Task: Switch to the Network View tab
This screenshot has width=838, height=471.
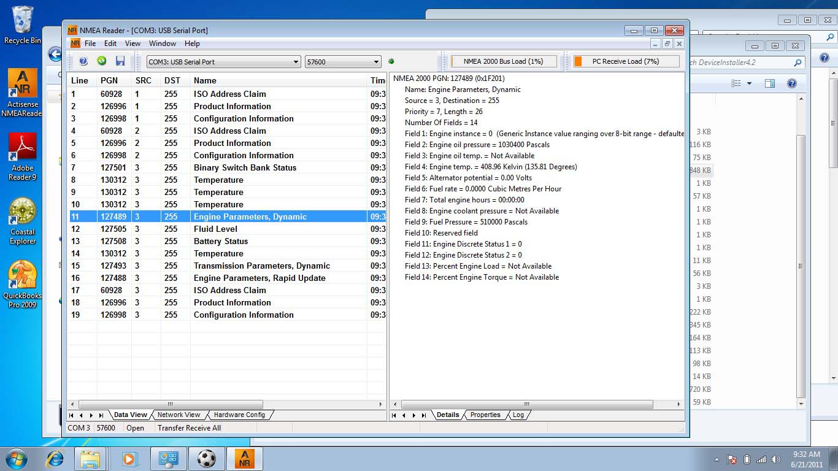Action: [x=179, y=415]
